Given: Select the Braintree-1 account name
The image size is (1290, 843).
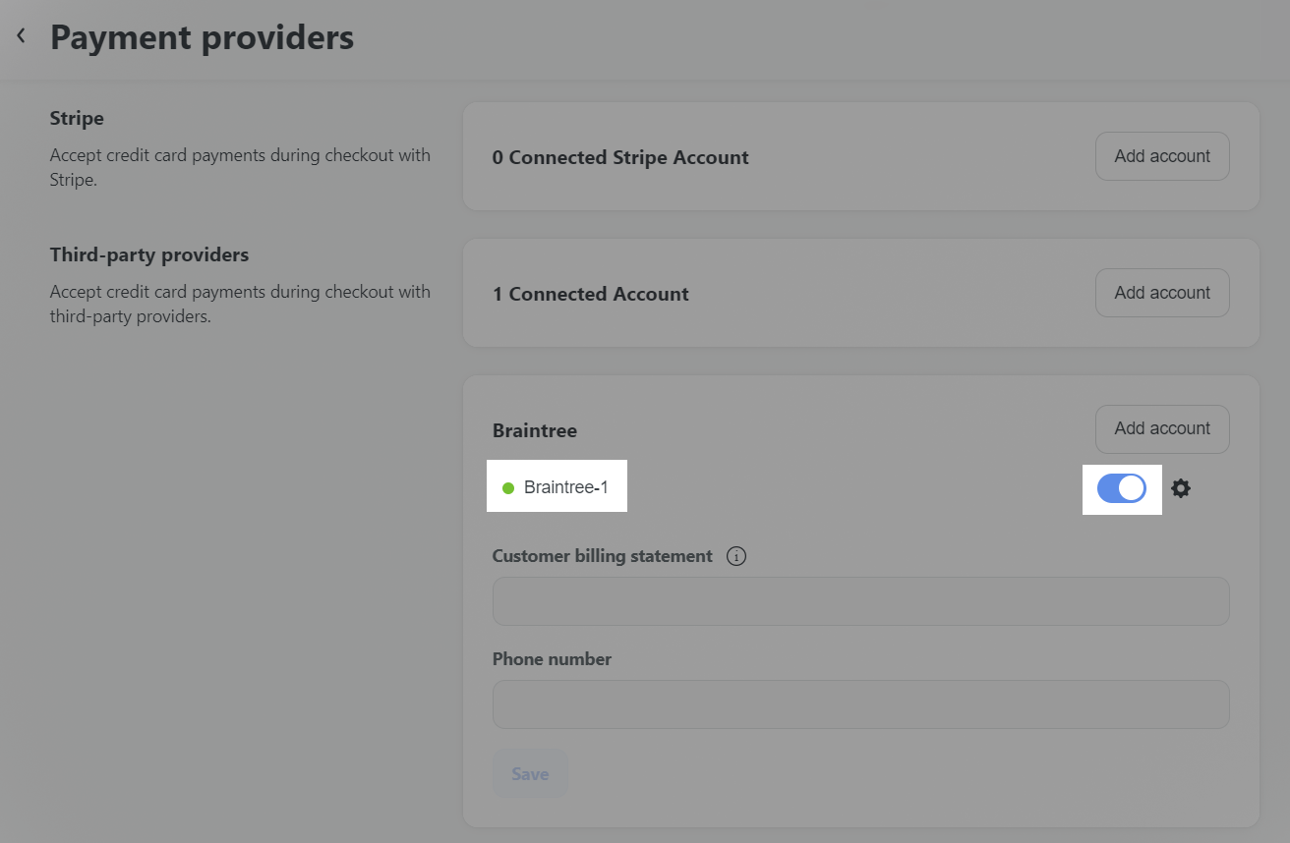Looking at the screenshot, I should tap(565, 487).
